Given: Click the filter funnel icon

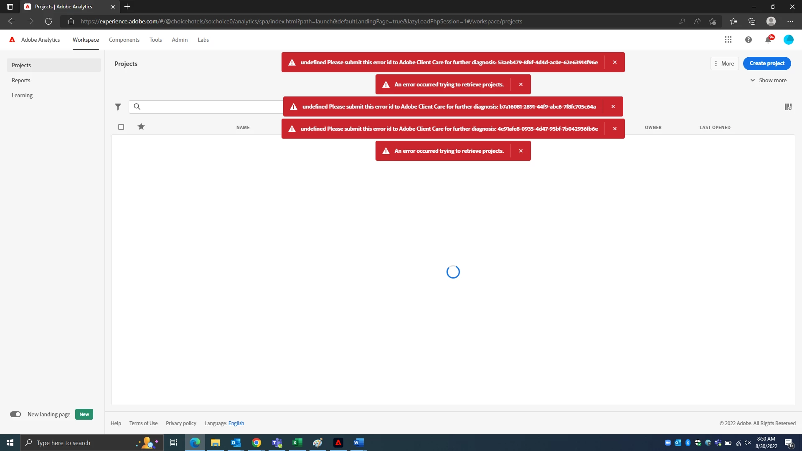Looking at the screenshot, I should tap(118, 107).
